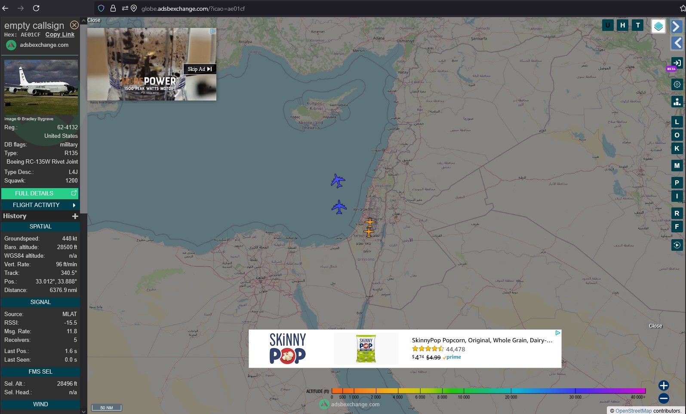Click the 50 NM scale indicator
Screen dimensions: 686x414
pyautogui.click(x=107, y=408)
